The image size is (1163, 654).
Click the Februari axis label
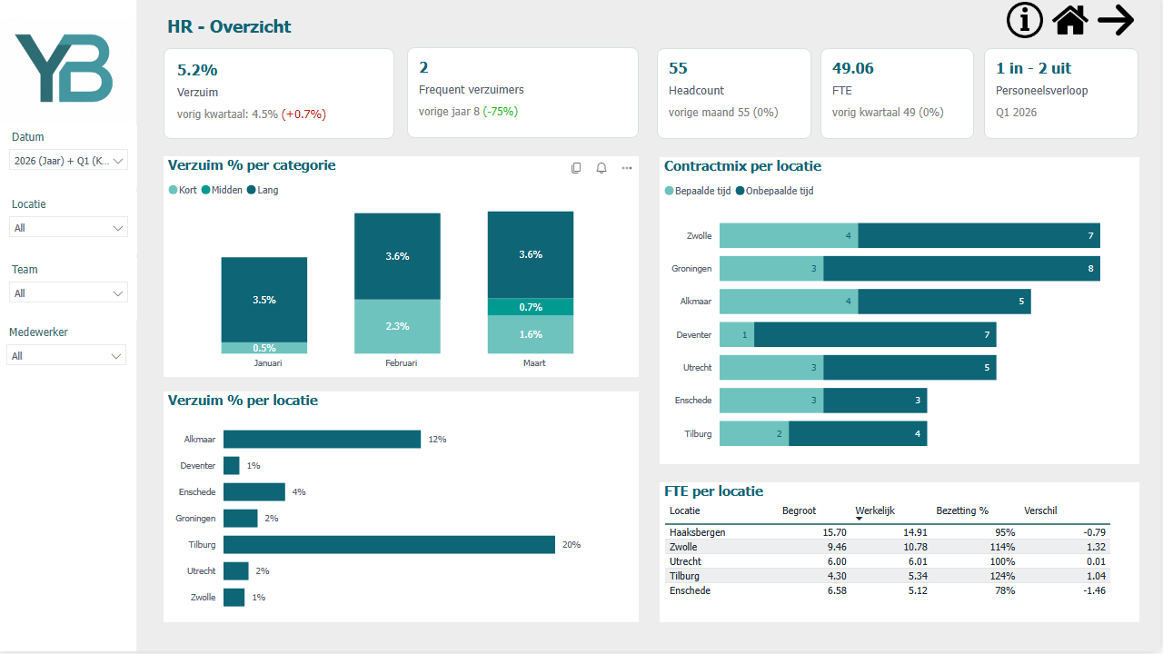[401, 362]
